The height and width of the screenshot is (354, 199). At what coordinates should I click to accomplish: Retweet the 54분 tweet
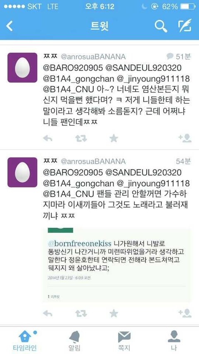tap(81, 313)
